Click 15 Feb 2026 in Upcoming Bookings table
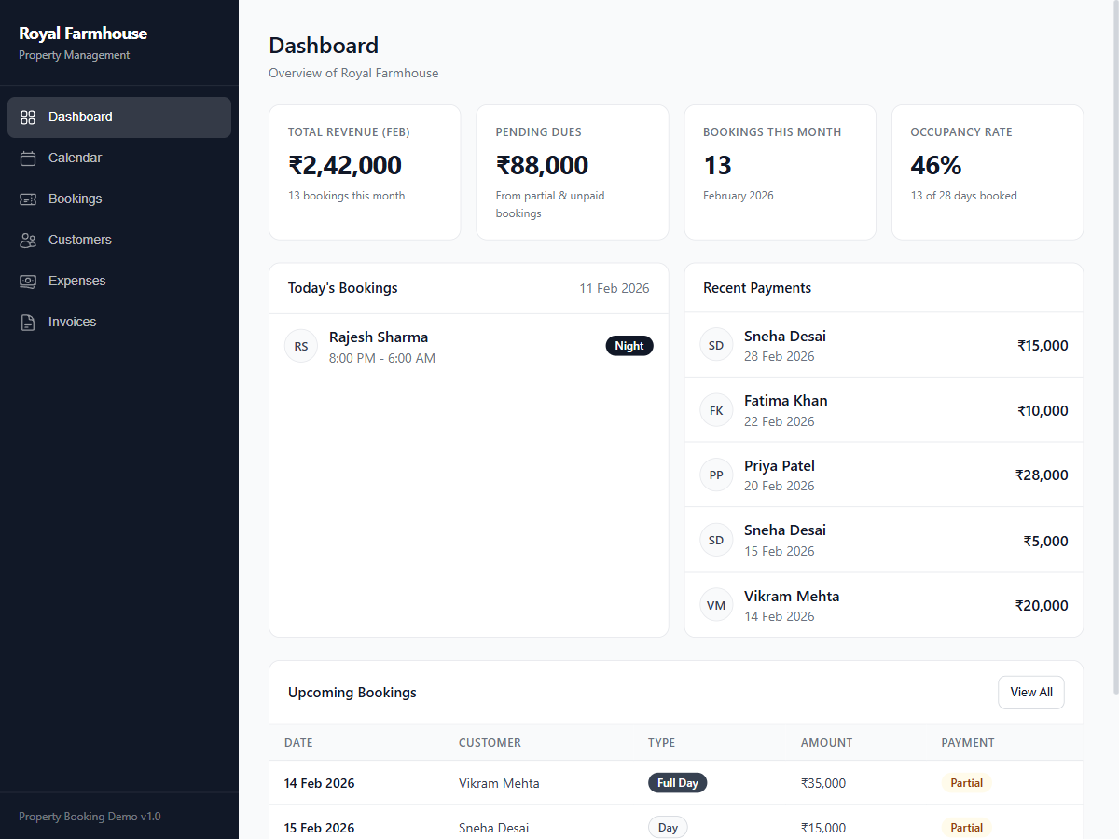Image resolution: width=1119 pixels, height=839 pixels. 320,828
